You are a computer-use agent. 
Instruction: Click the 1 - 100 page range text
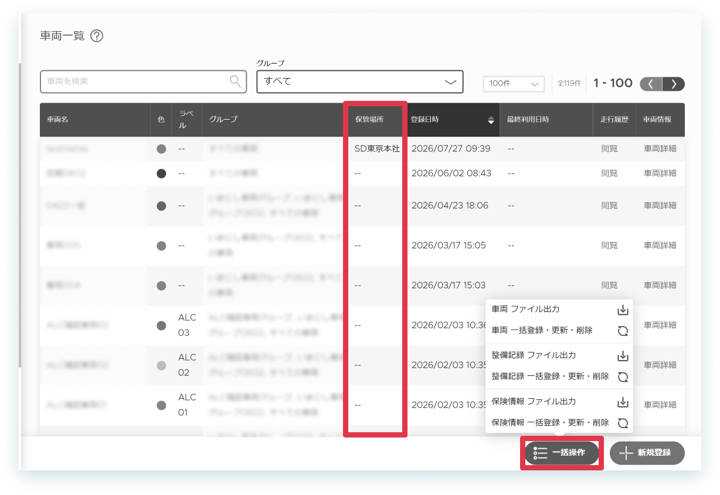[613, 83]
